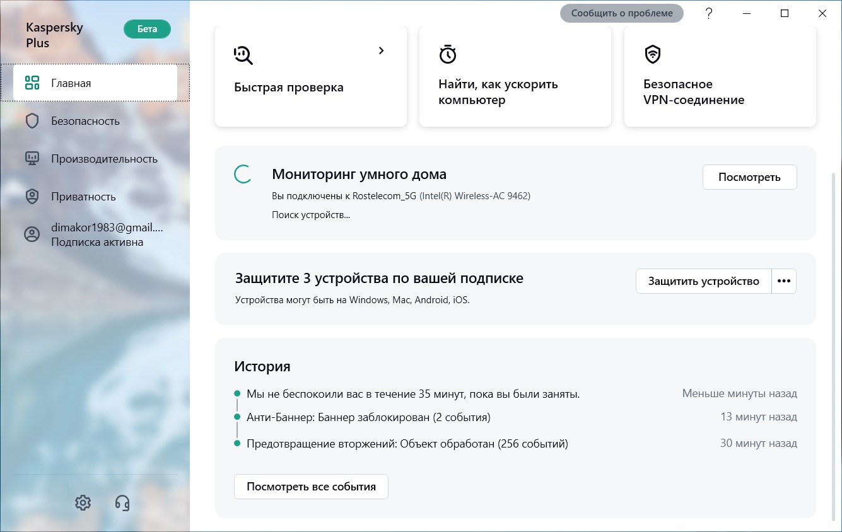The width and height of the screenshot is (842, 532).
Task: Click the Безопасность shield icon
Action: pos(32,121)
